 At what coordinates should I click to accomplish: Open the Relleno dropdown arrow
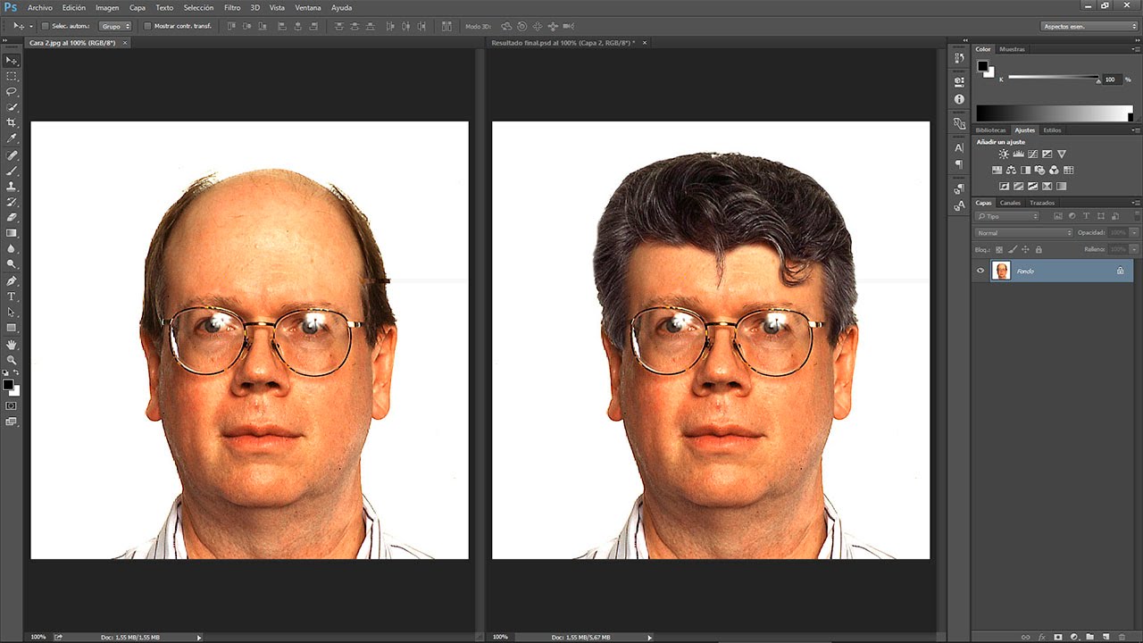tap(1134, 249)
